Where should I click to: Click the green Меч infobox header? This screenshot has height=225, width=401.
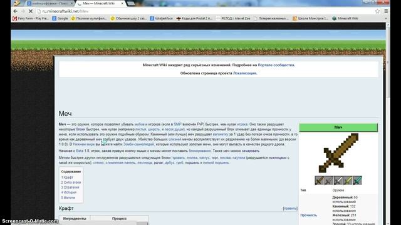click(338, 127)
